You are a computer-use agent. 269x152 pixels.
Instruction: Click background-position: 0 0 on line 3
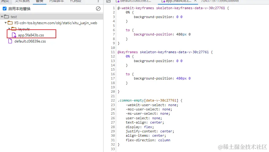(x=158, y=17)
